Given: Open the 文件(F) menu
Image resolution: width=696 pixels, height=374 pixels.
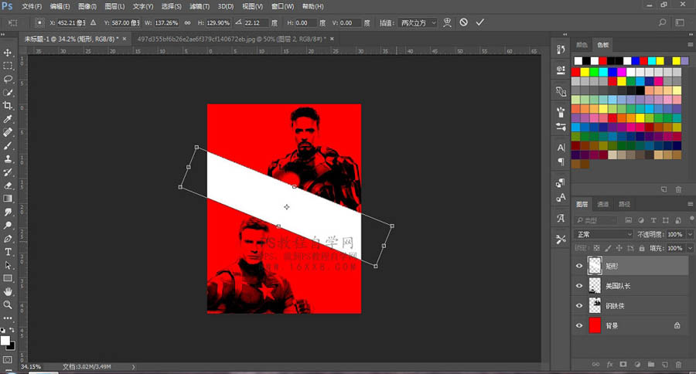Looking at the screenshot, I should point(32,6).
